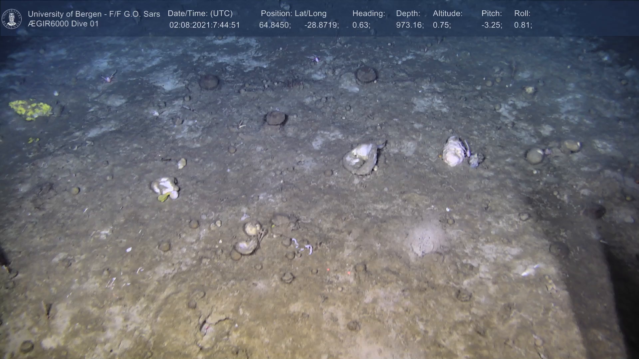
Task: Click the pink shrimp at upper left
Action: click(108, 78)
